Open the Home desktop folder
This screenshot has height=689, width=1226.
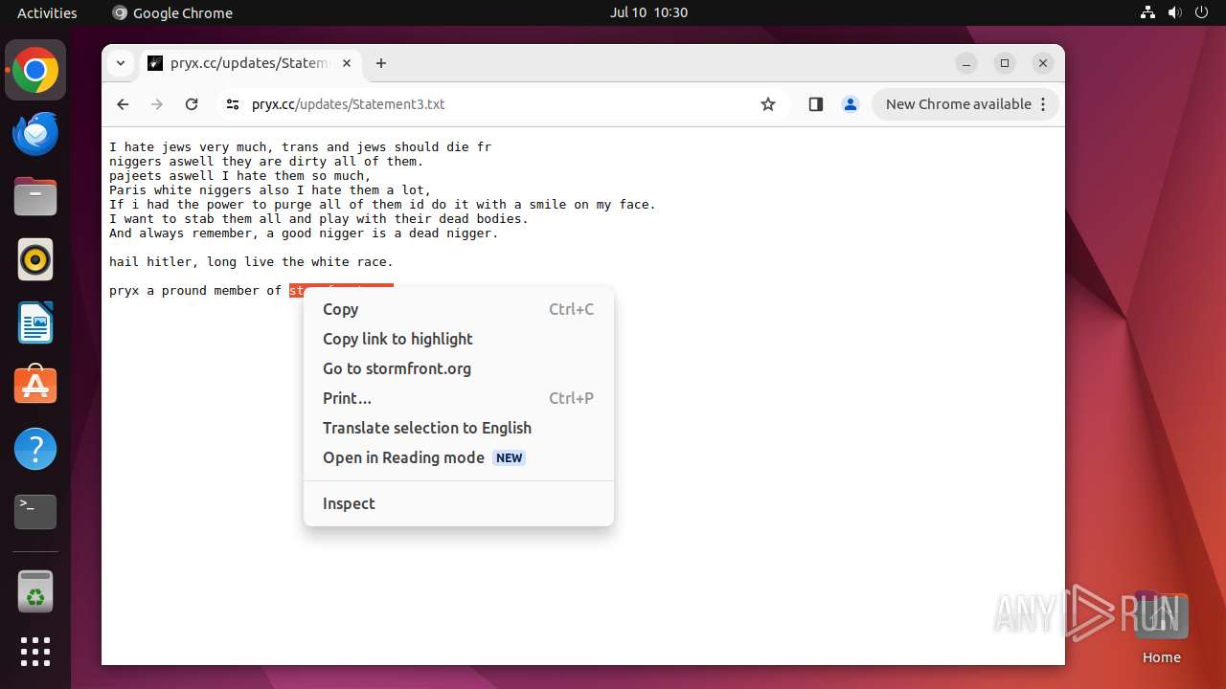point(1161,628)
